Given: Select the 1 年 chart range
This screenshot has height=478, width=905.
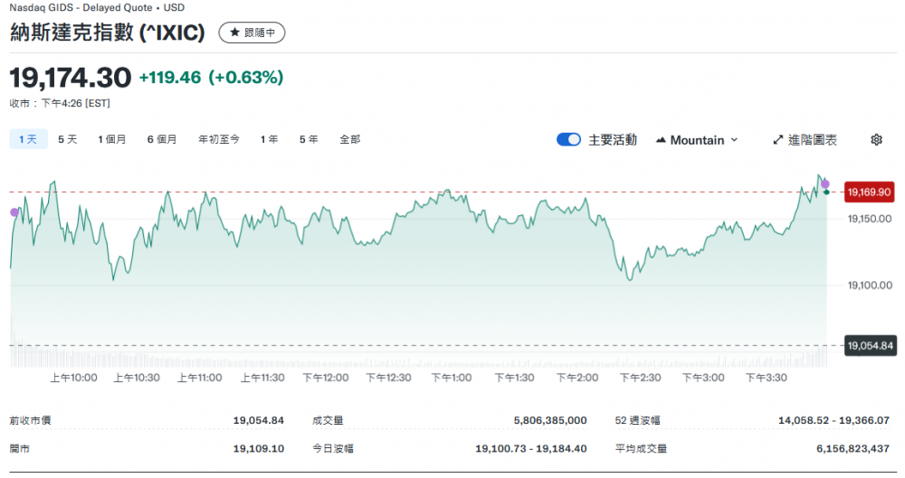Looking at the screenshot, I should click(x=269, y=139).
